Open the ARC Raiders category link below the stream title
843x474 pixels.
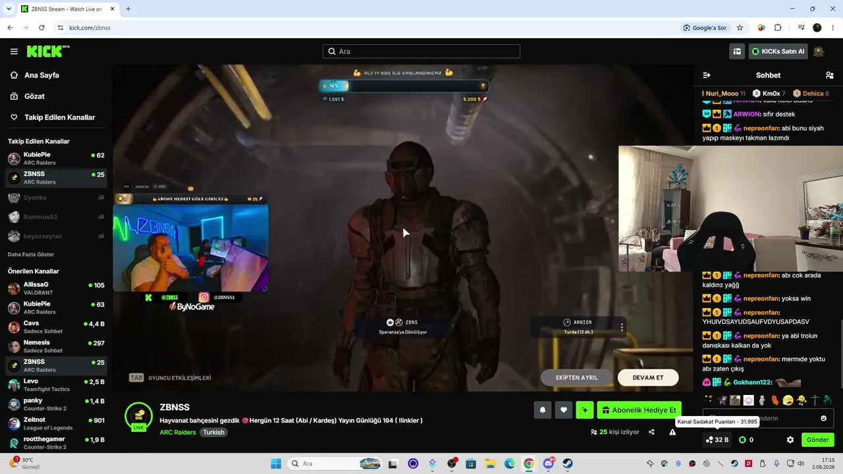coord(178,433)
